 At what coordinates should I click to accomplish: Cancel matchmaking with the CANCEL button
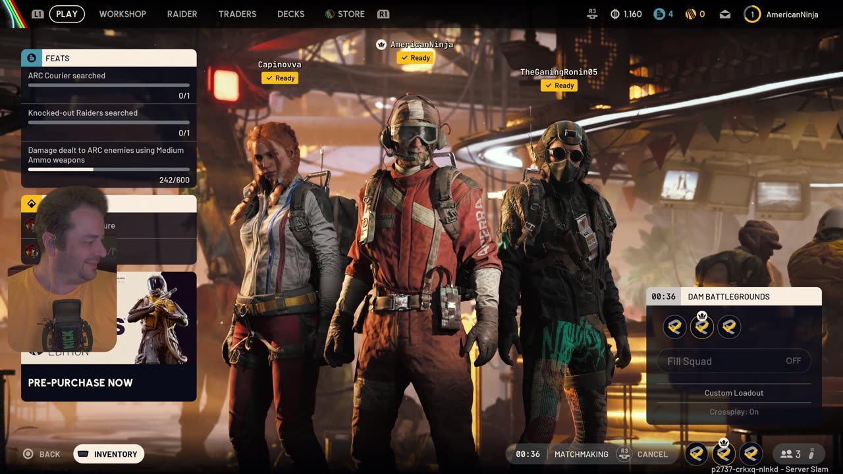pos(653,454)
